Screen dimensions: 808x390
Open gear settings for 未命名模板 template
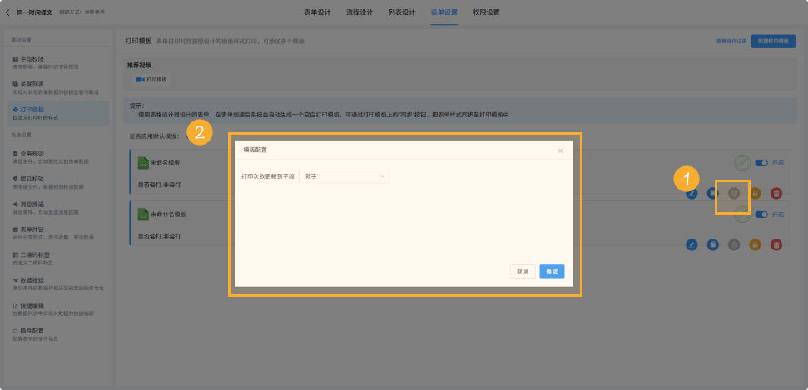point(734,194)
